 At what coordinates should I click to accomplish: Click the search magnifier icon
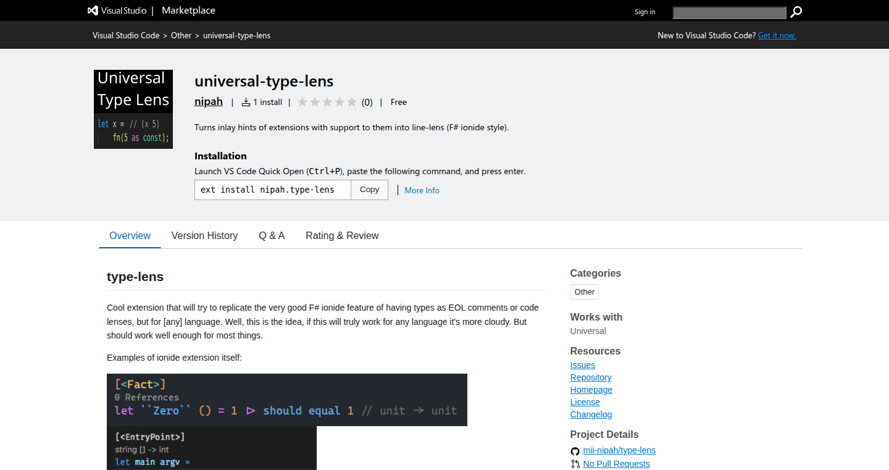[x=796, y=12]
